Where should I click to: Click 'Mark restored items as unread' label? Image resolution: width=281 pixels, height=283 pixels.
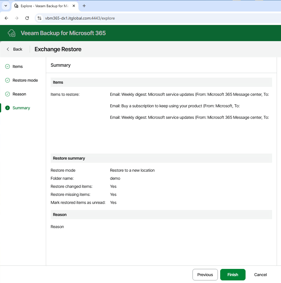coord(78,202)
